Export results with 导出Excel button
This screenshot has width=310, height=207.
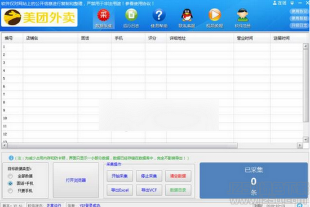pyautogui.click(x=120, y=190)
